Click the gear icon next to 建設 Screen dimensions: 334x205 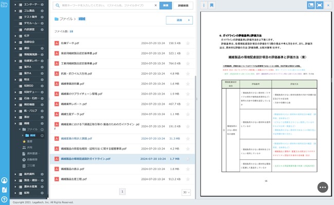(42, 48)
